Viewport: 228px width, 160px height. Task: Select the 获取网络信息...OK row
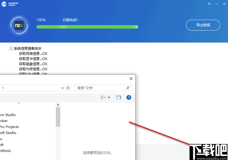pyautogui.click(x=33, y=54)
